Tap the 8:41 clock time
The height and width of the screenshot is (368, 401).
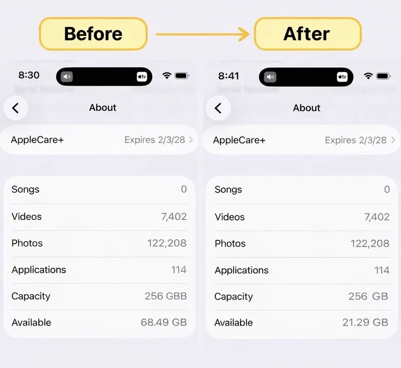click(x=229, y=76)
